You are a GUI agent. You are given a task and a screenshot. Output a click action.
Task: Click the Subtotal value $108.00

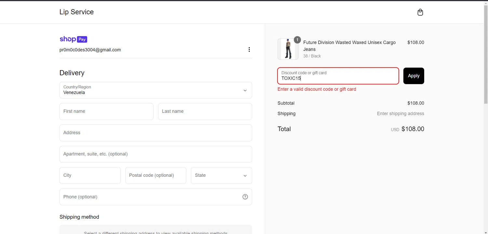[416, 103]
